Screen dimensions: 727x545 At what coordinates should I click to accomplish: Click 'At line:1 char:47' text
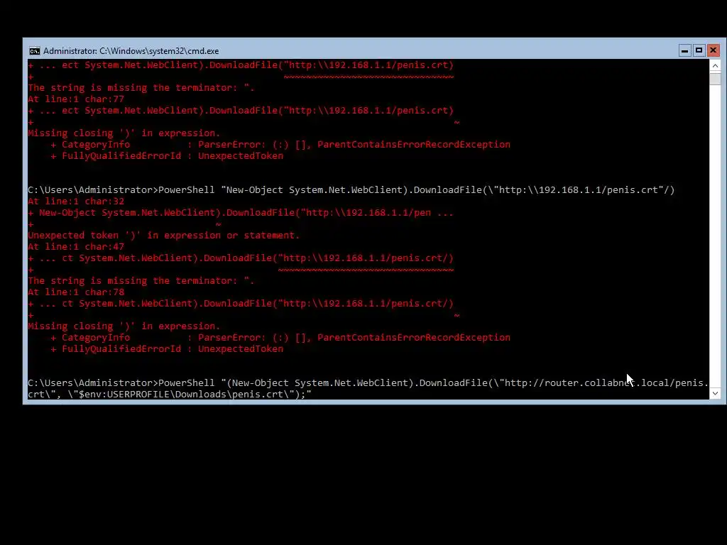[76, 247]
